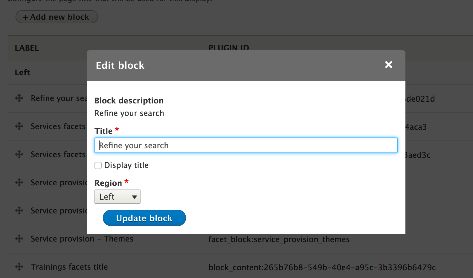
Task: Click the facet_block:service_provision_themes plugin ID
Action: tap(279, 239)
